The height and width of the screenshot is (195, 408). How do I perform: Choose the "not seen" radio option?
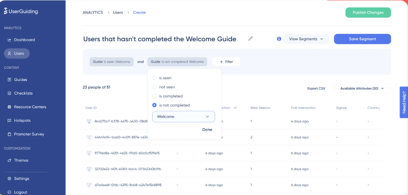click(155, 87)
